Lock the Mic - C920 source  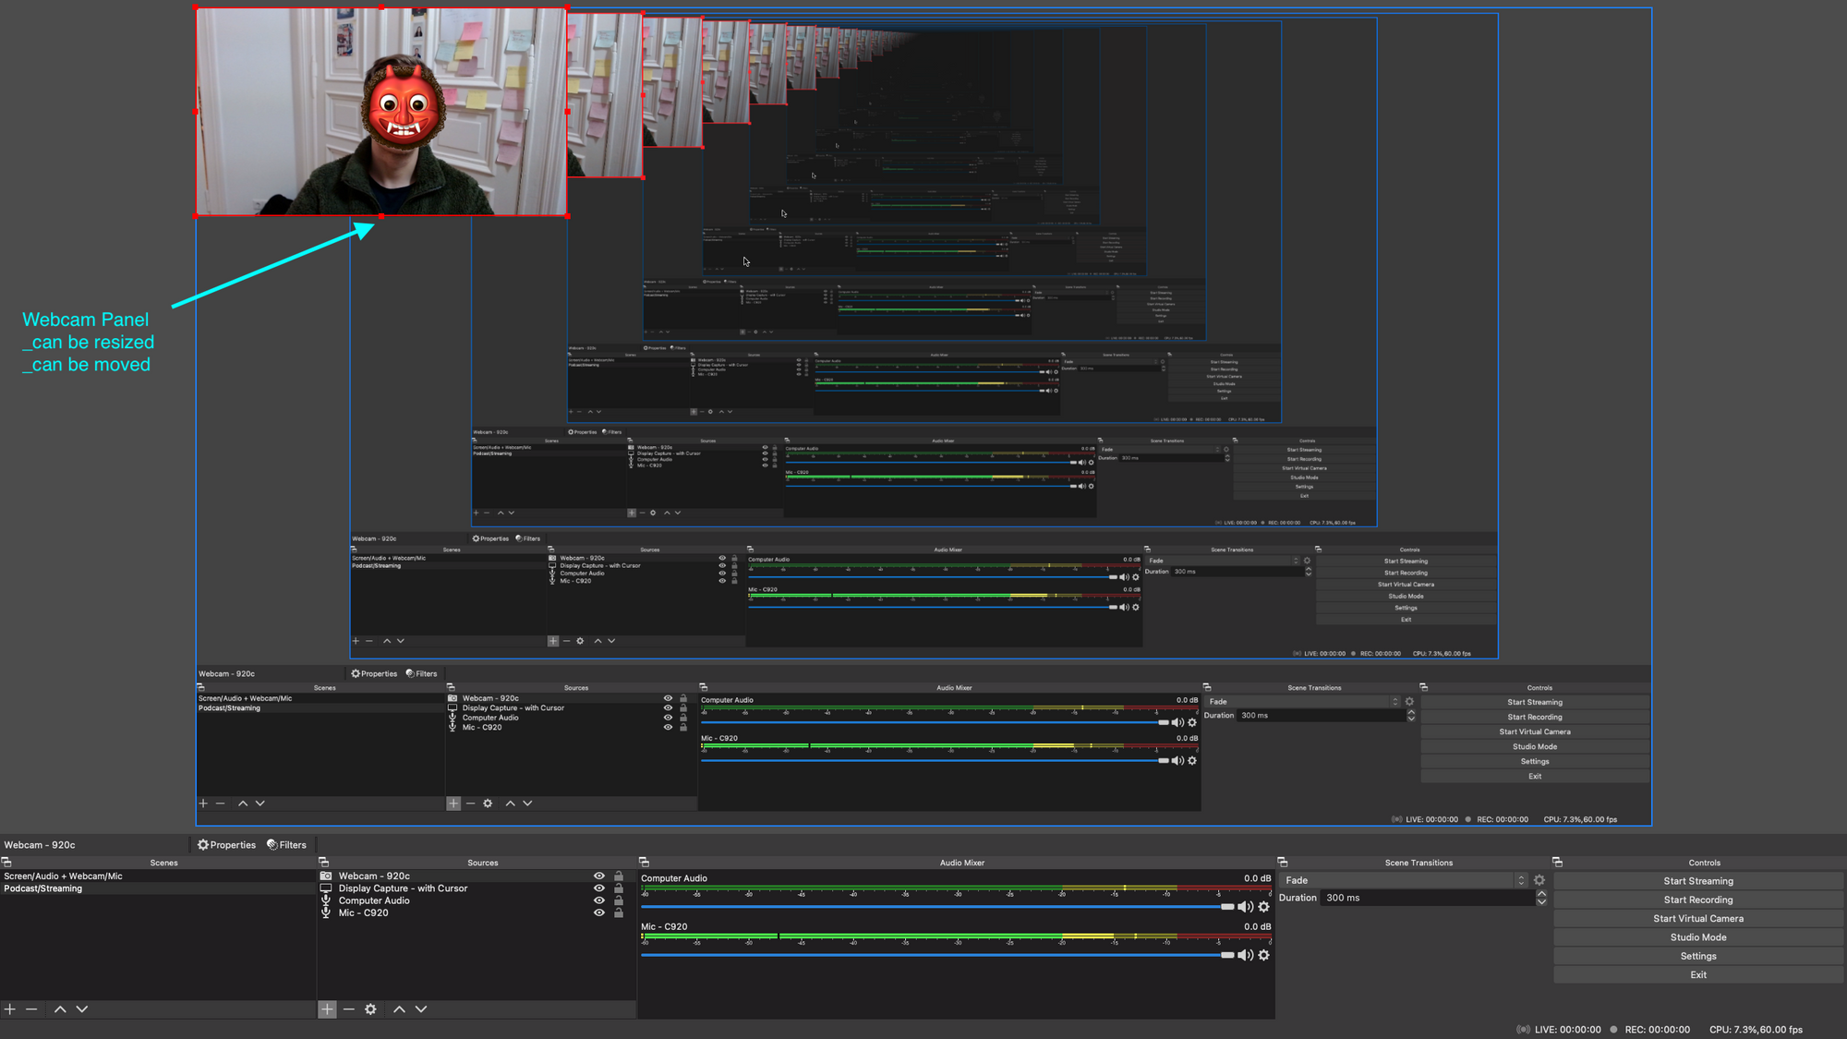pyautogui.click(x=619, y=912)
